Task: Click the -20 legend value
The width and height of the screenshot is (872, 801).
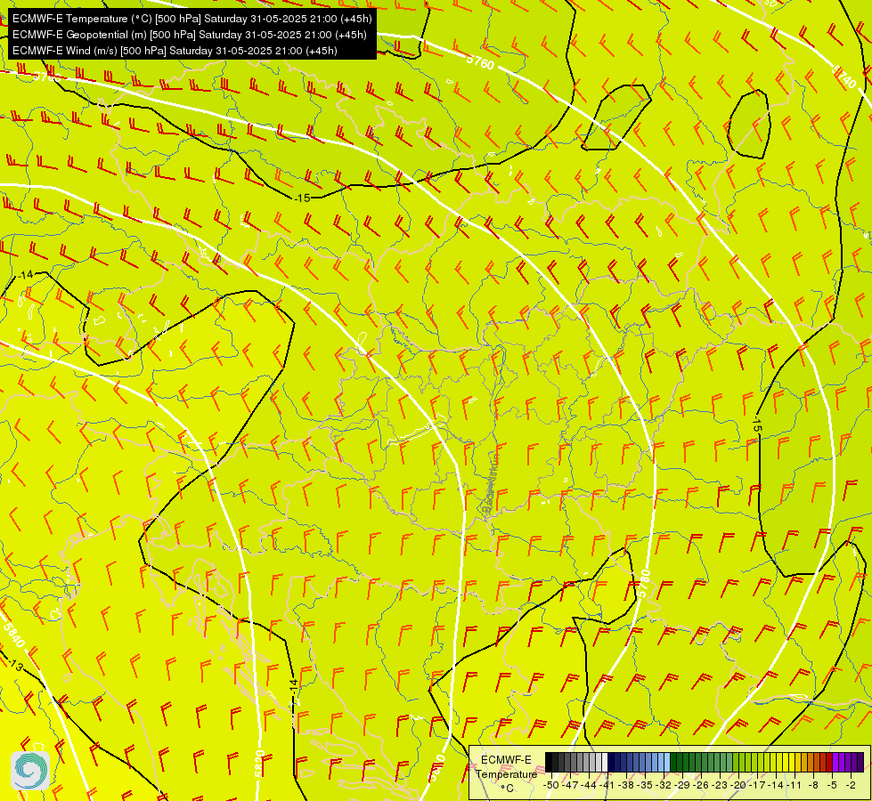Action: pyautogui.click(x=738, y=785)
